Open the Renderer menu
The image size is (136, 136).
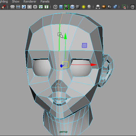[x=30, y=1]
